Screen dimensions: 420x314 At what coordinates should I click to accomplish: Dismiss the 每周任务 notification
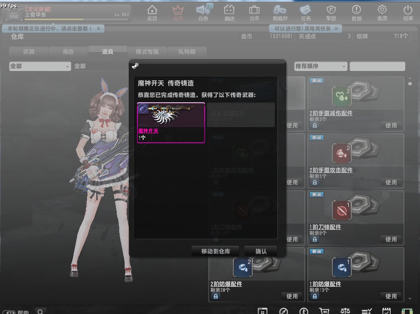tap(336, 28)
